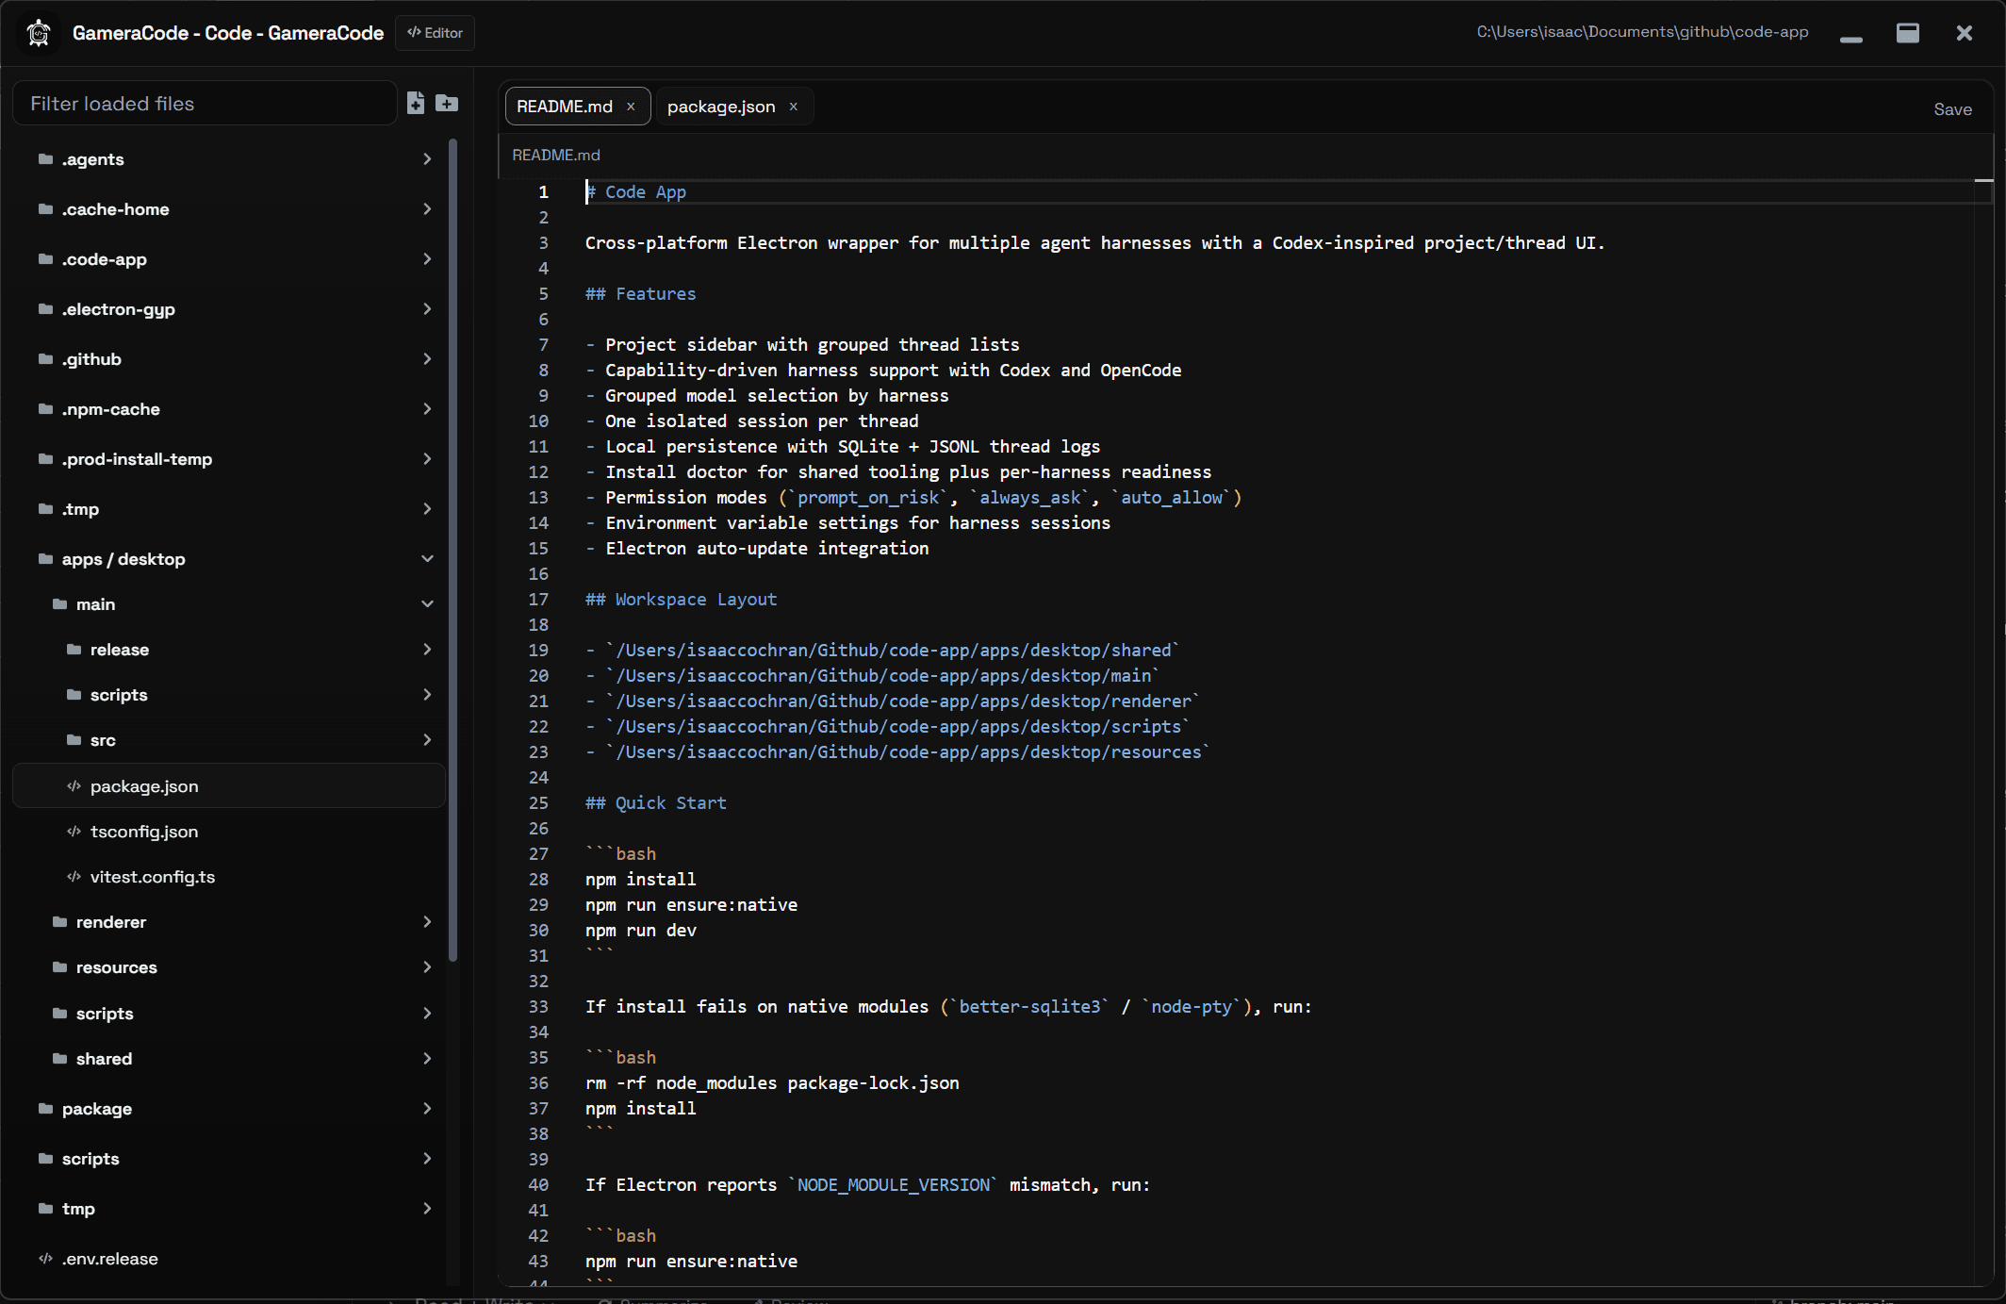Expand the .agents folder chevron
This screenshot has width=2006, height=1304.
pyautogui.click(x=427, y=158)
